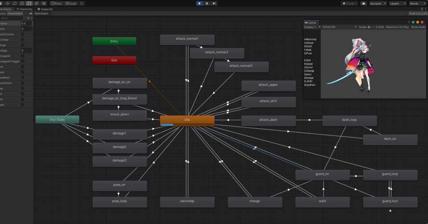Switch to the Animator tab

[6, 9]
